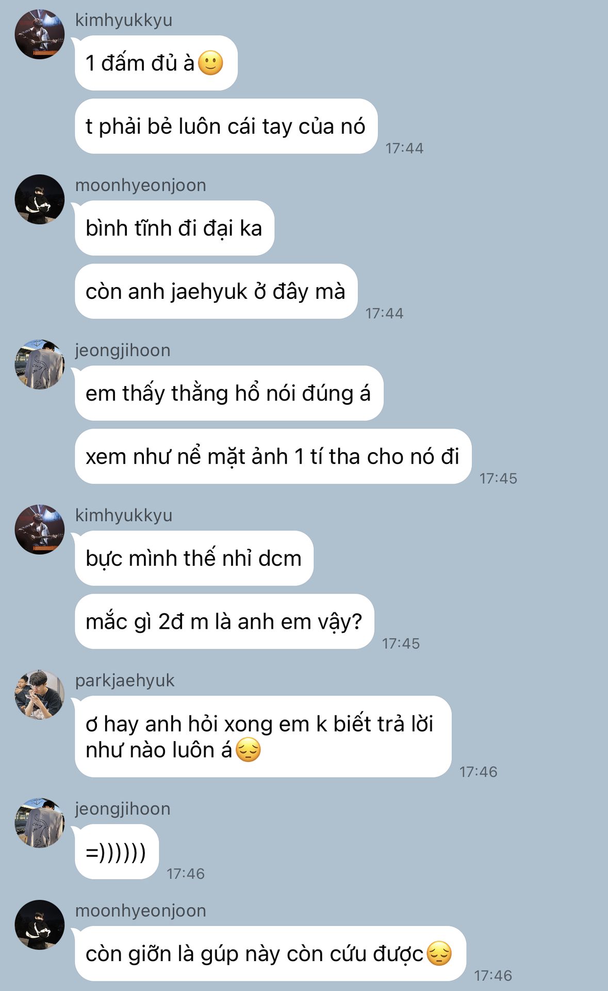The width and height of the screenshot is (608, 991).
Task: Tap jeongjihoon's avatar beside the '=))))))' message
Action: [x=40, y=823]
